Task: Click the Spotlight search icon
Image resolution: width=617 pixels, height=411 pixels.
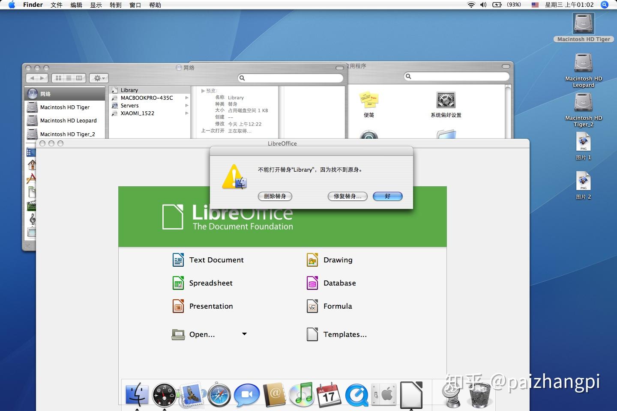Action: coord(605,5)
